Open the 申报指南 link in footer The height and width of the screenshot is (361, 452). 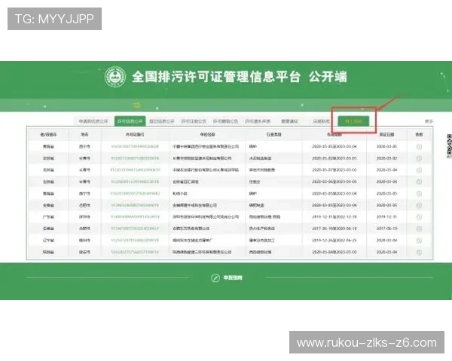coord(233,278)
